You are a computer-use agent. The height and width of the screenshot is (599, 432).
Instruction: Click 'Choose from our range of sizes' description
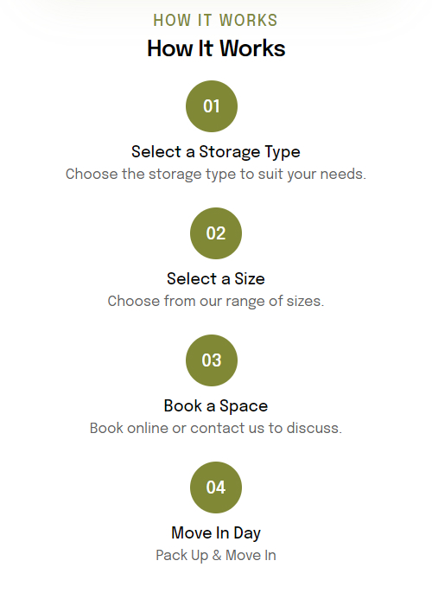click(216, 302)
